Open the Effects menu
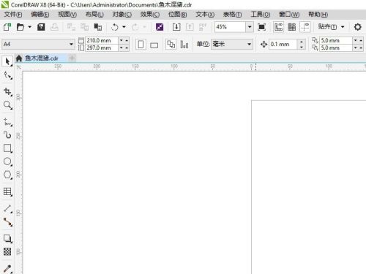Image resolution: width=366 pixels, height=274 pixels. click(x=149, y=15)
